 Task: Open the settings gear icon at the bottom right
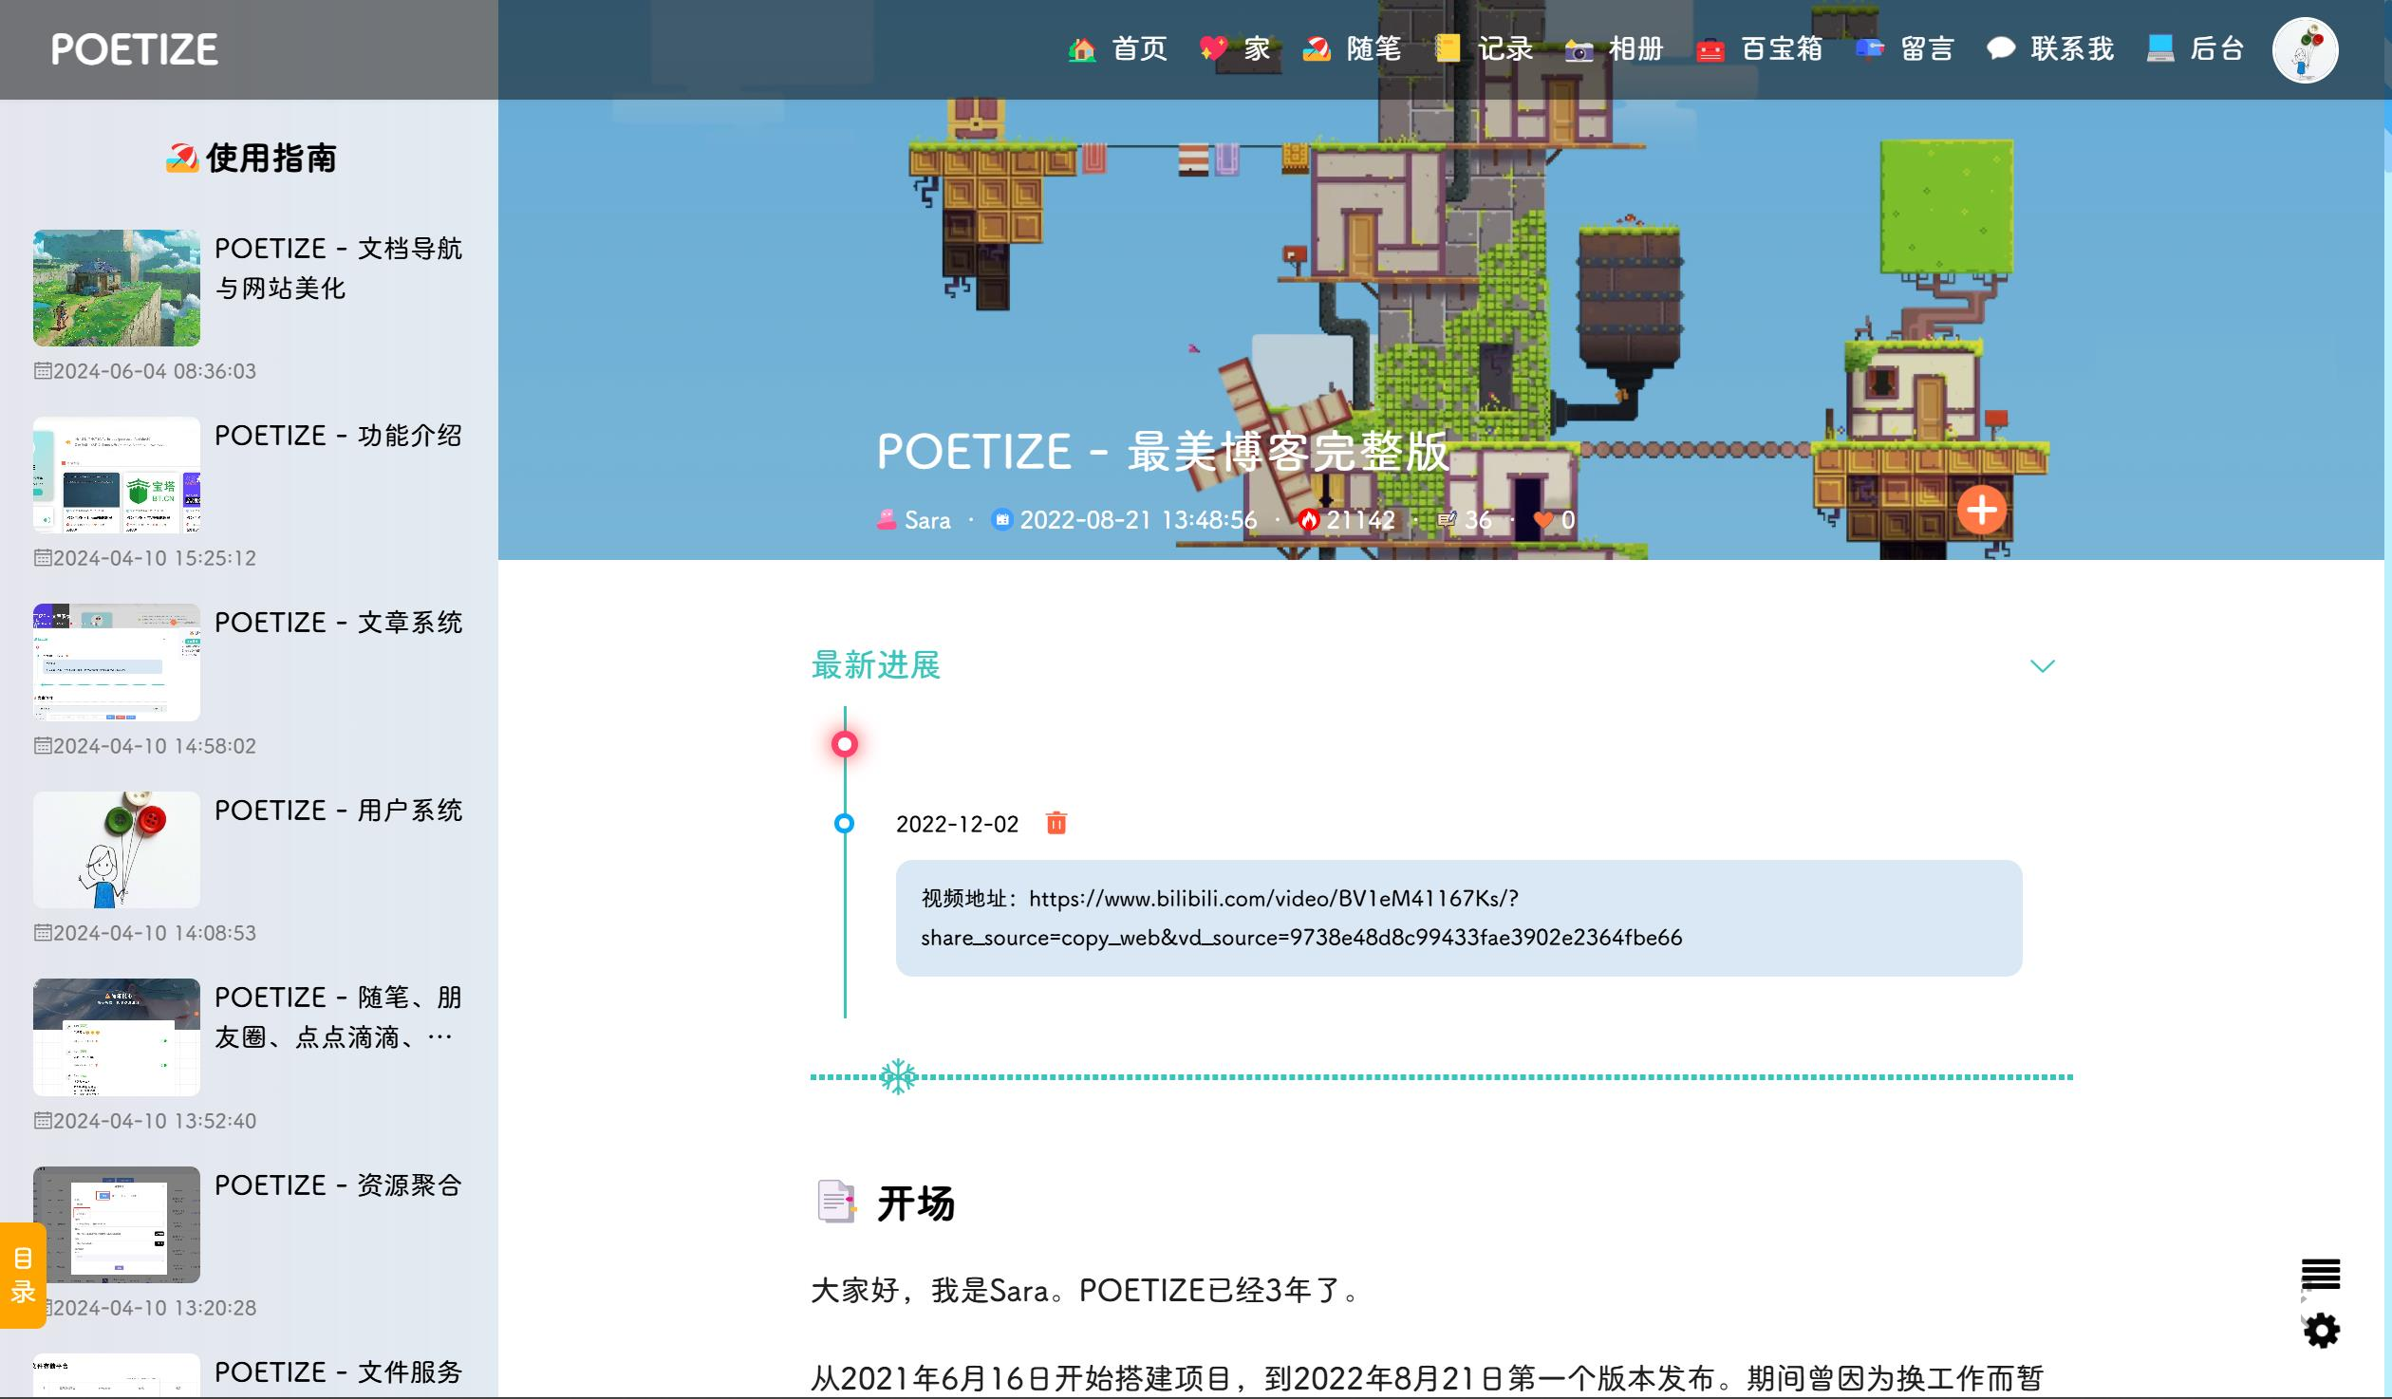tap(2321, 1330)
